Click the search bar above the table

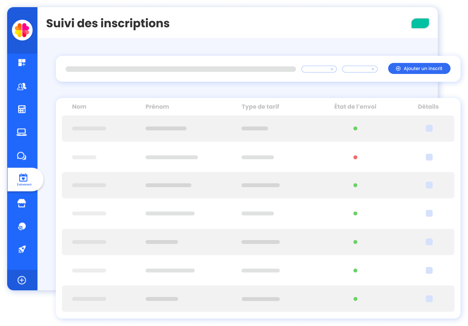pos(180,69)
